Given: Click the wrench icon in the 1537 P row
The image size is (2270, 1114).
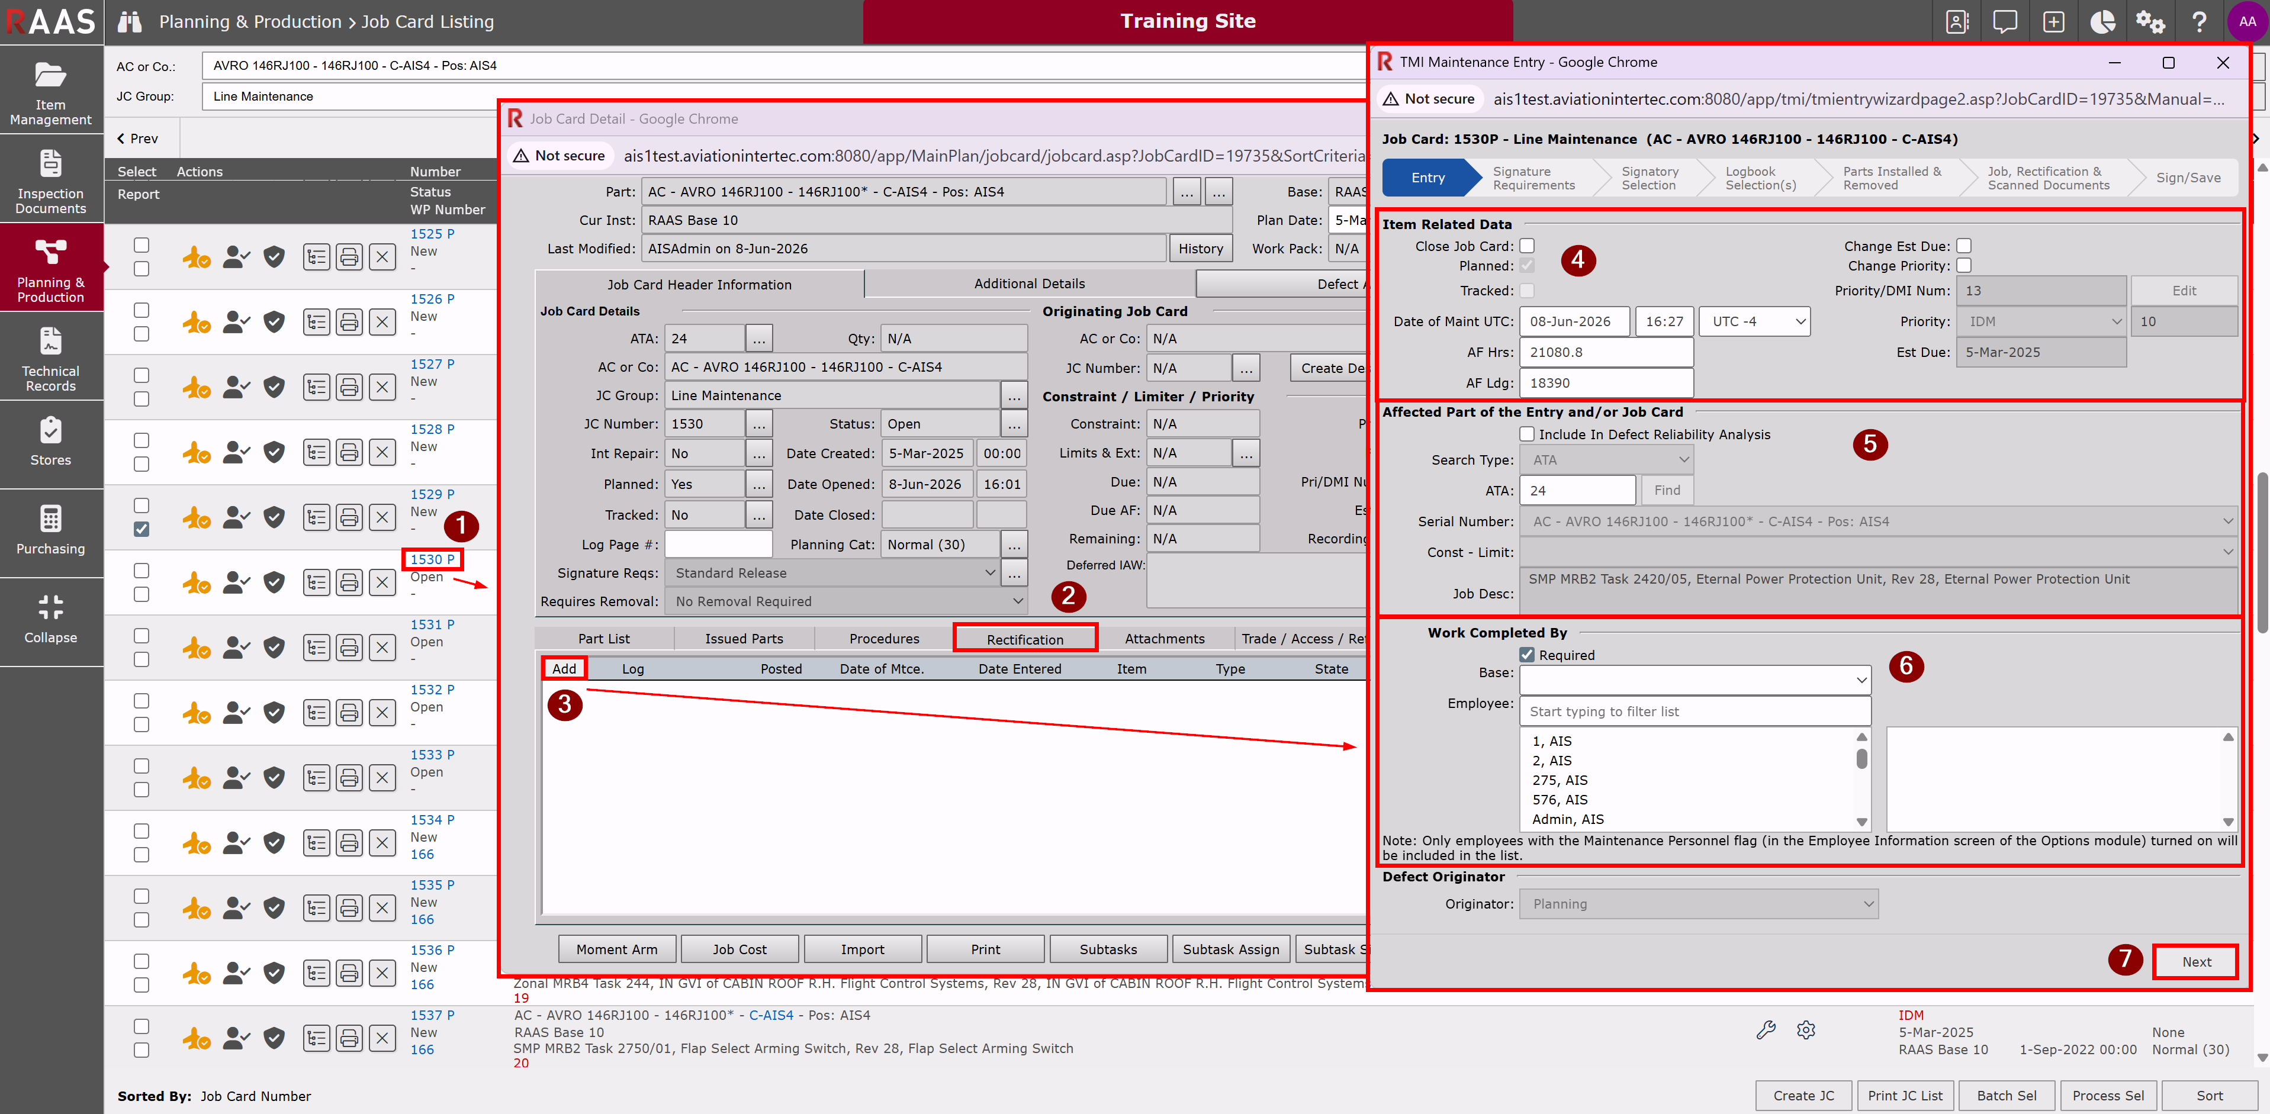Looking at the screenshot, I should (1766, 1031).
